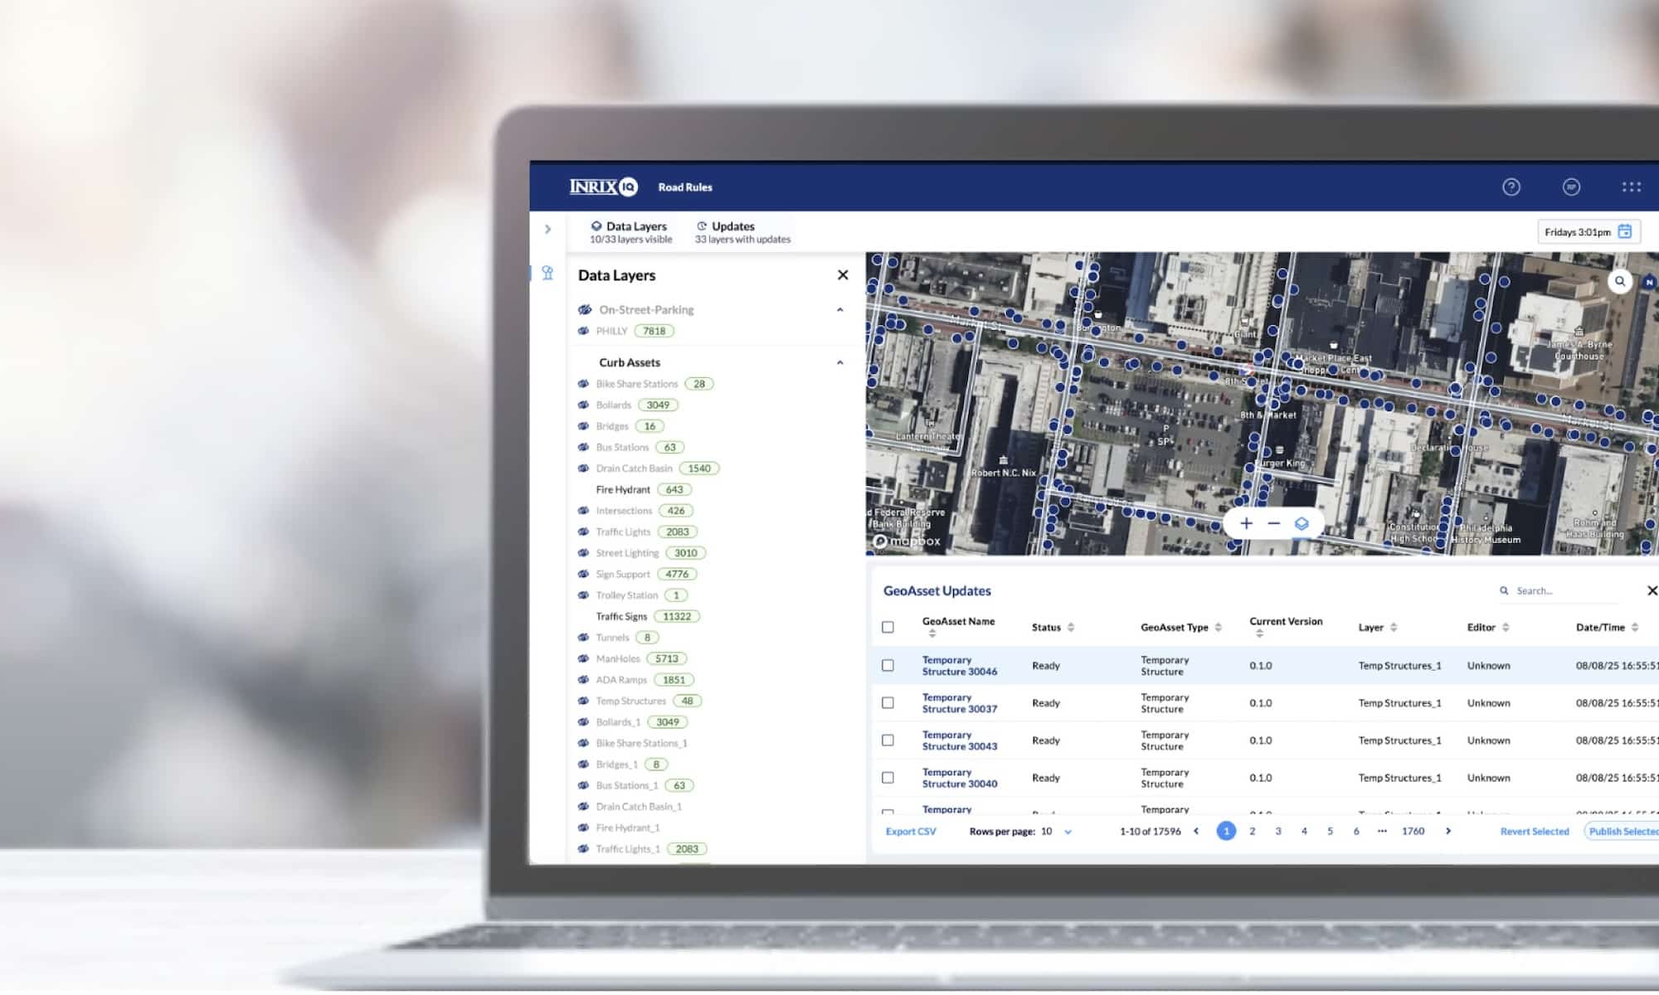
Task: Switch to the Updates tab
Action: [742, 231]
